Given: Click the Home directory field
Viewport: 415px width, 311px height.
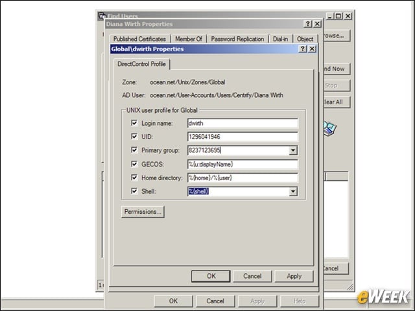Looking at the screenshot, I should [x=243, y=178].
